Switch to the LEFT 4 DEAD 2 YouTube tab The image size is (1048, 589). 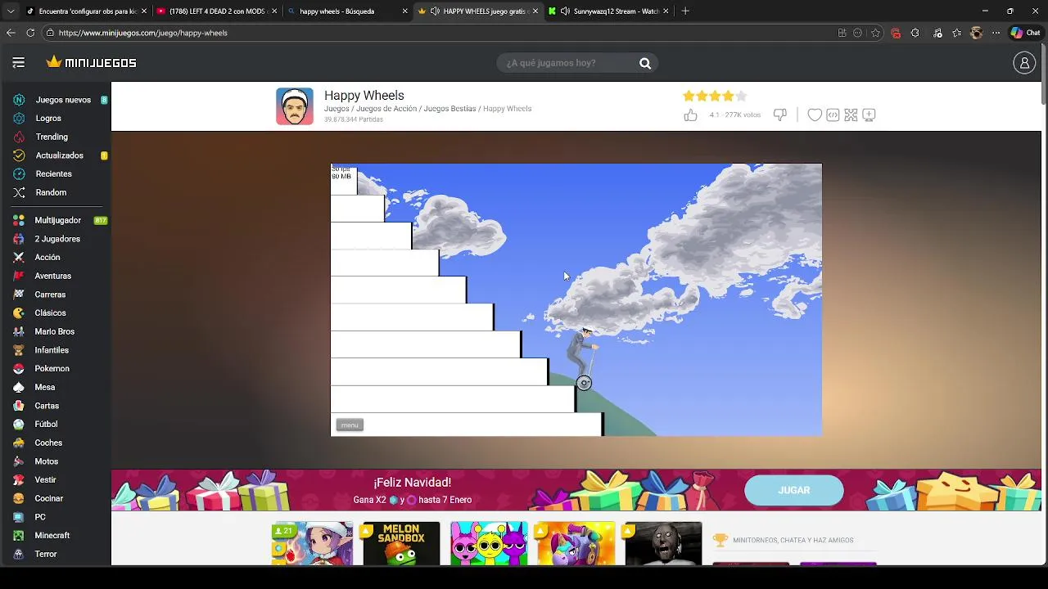pos(216,11)
